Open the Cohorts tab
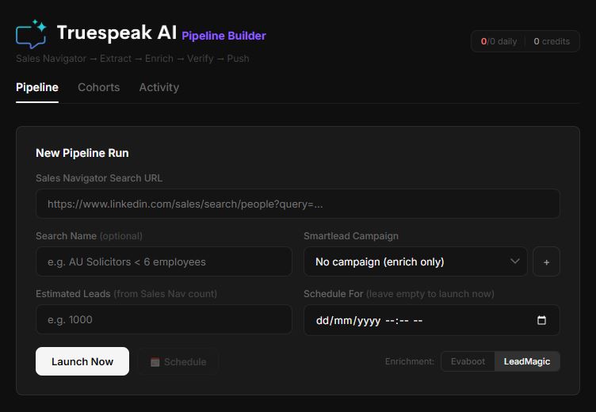Screen dimensions: 596x412 [99, 87]
